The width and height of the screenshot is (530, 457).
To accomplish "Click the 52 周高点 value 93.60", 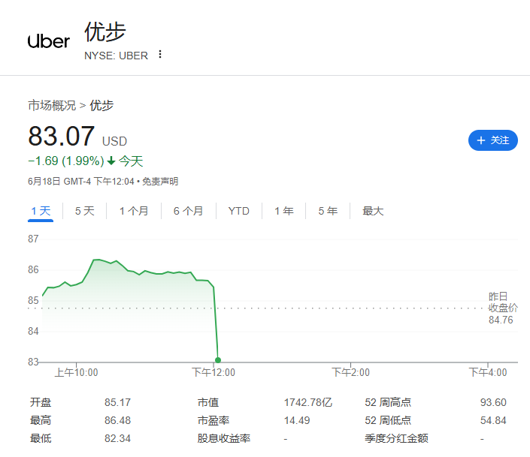I will [493, 402].
